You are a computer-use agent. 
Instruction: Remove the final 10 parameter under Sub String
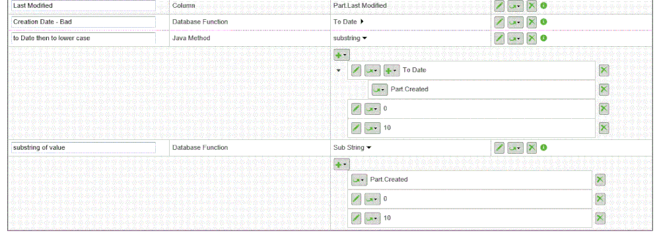click(x=600, y=218)
